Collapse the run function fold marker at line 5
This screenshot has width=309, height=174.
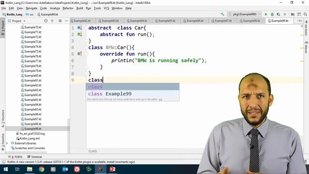coord(86,54)
